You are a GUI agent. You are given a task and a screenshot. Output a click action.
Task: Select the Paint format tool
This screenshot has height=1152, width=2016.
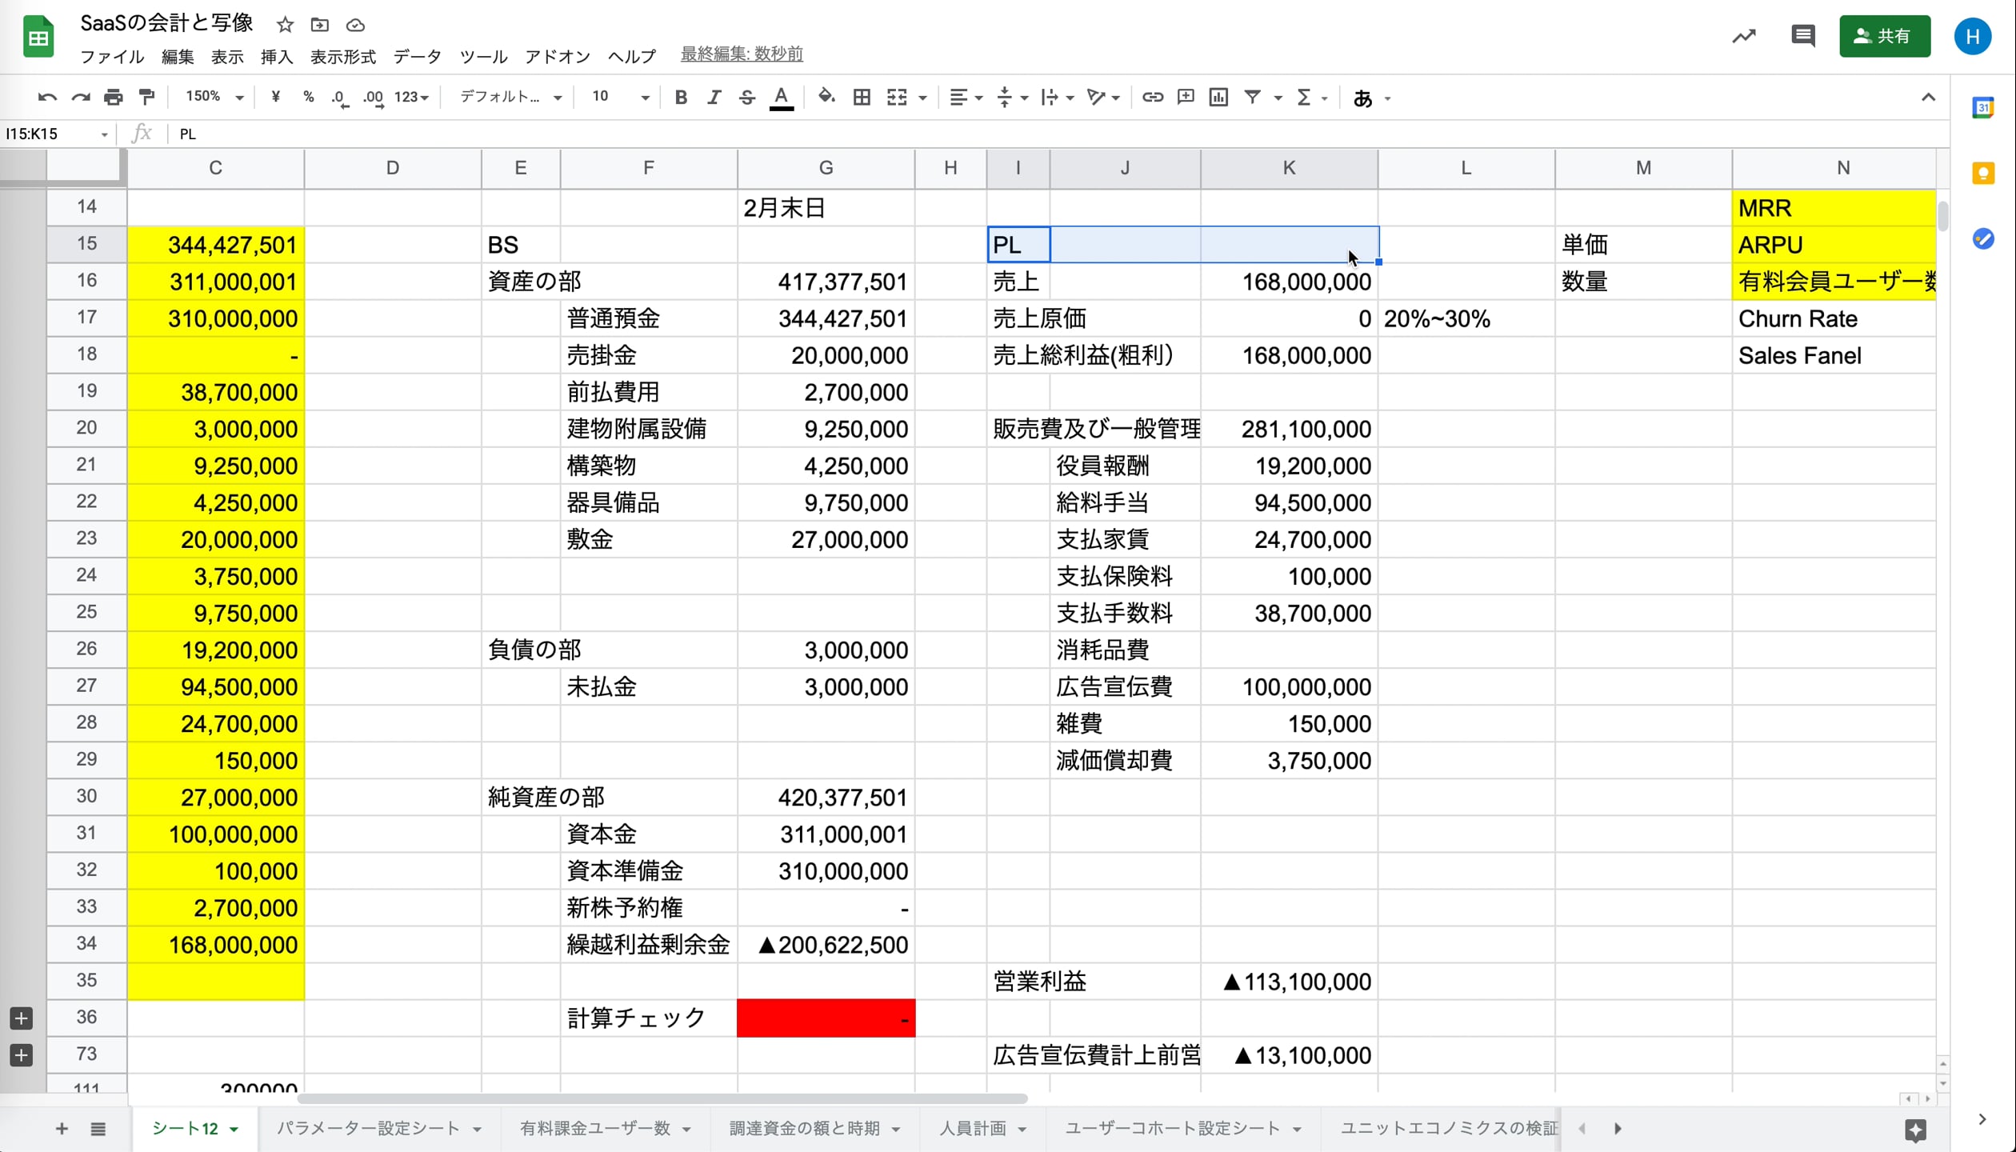coord(147,97)
